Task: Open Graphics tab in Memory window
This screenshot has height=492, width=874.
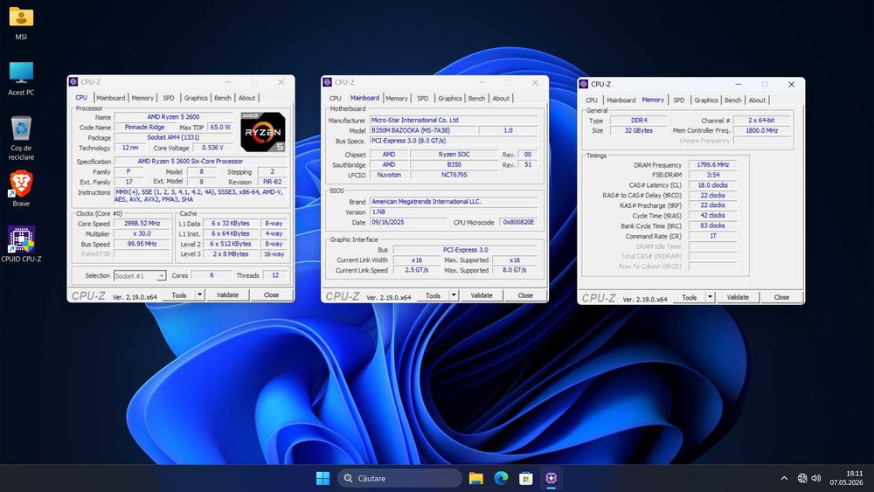Action: point(705,100)
